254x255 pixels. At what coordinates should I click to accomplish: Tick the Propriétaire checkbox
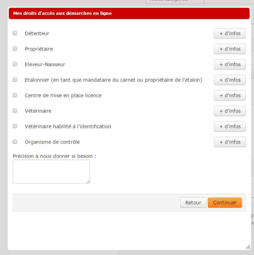click(15, 49)
